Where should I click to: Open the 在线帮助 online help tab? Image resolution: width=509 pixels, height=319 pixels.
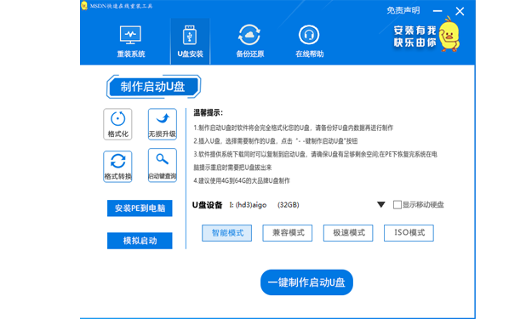(x=309, y=41)
